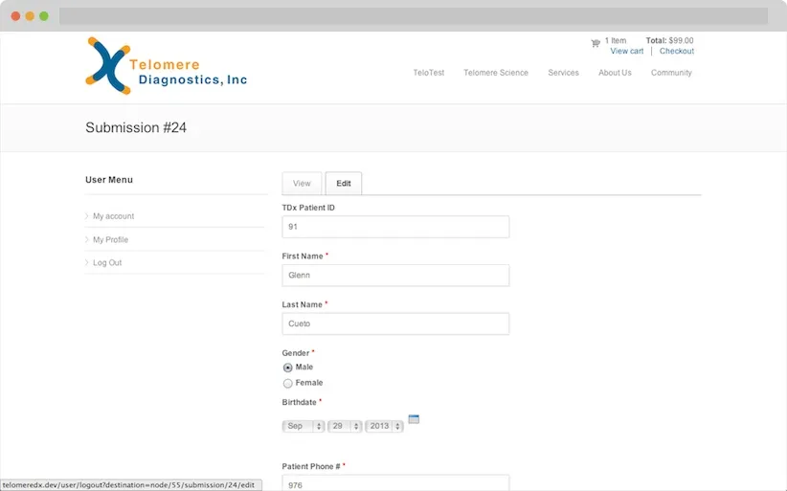787x491 pixels.
Task: Click the Last Name input field
Action: point(395,324)
